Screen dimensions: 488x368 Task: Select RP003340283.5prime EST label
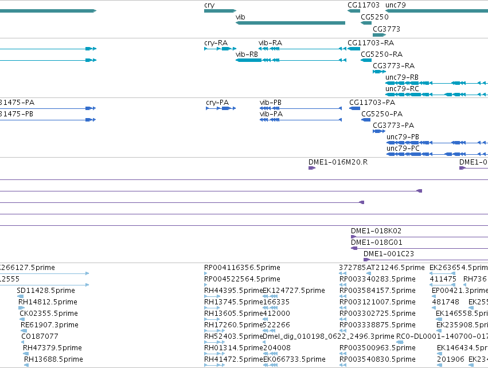pos(377,279)
